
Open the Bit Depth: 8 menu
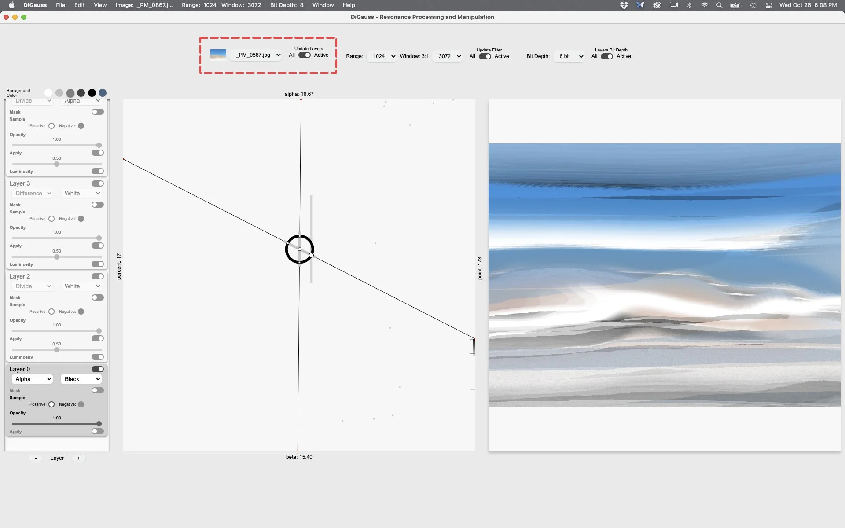pos(287,5)
